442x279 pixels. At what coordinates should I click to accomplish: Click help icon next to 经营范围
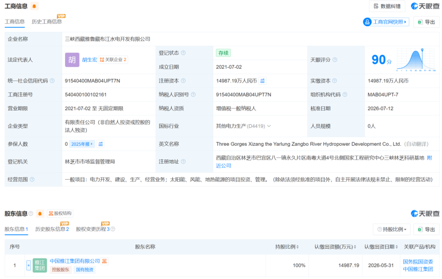point(32,179)
